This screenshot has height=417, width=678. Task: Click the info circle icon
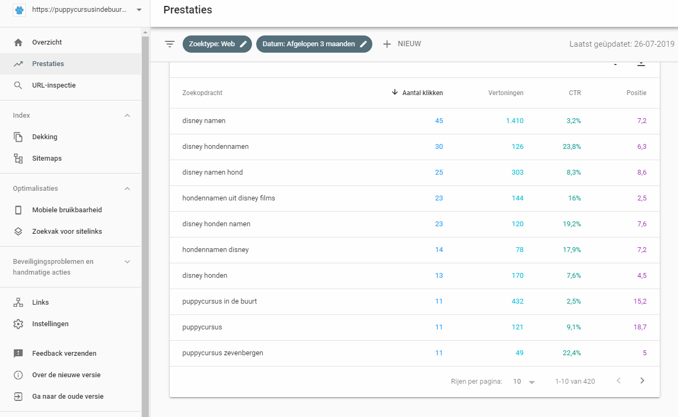[18, 375]
